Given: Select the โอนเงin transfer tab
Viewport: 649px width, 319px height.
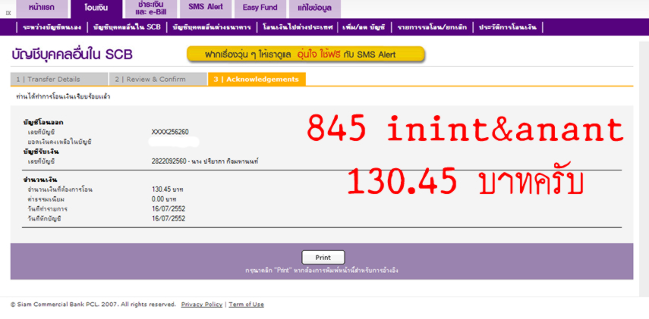Looking at the screenshot, I should (x=96, y=8).
